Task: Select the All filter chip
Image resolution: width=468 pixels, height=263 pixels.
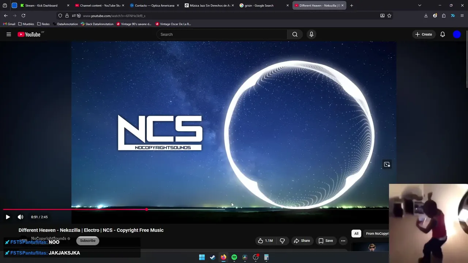Action: (x=356, y=233)
